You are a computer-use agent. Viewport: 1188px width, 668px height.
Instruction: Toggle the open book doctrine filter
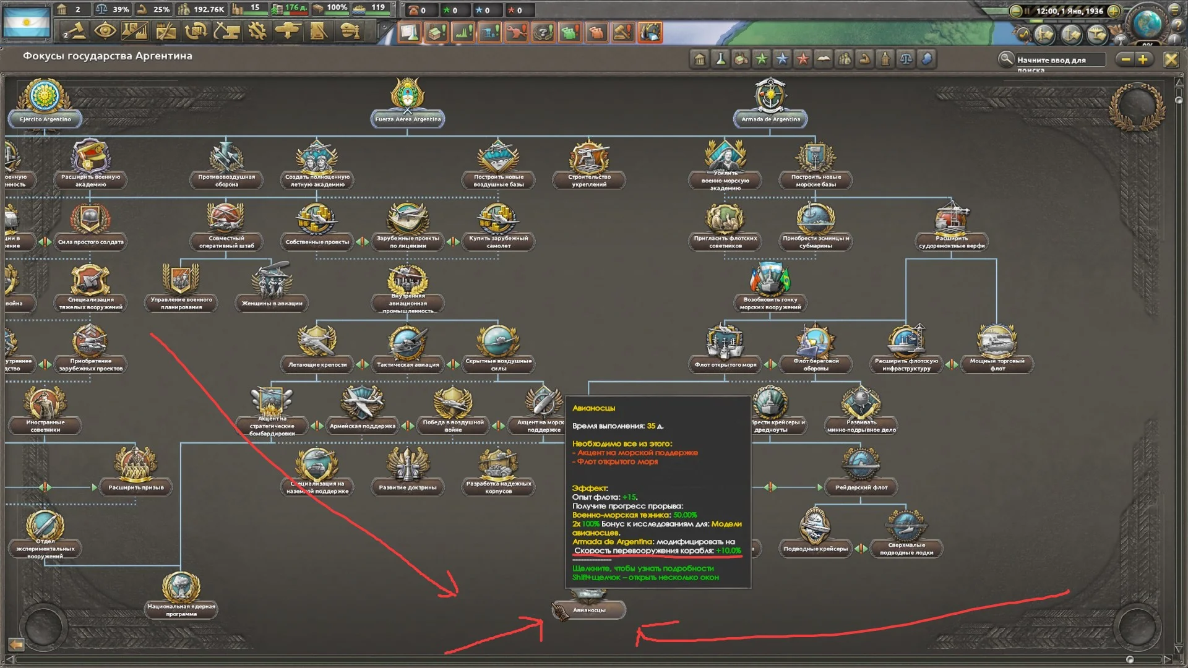pyautogui.click(x=824, y=59)
